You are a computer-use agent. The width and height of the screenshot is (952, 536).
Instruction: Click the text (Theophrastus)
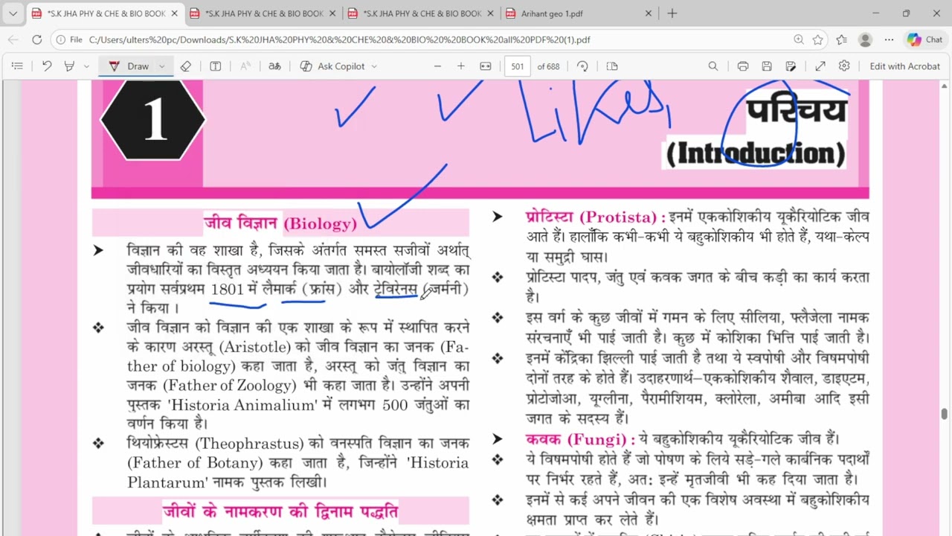(x=249, y=444)
